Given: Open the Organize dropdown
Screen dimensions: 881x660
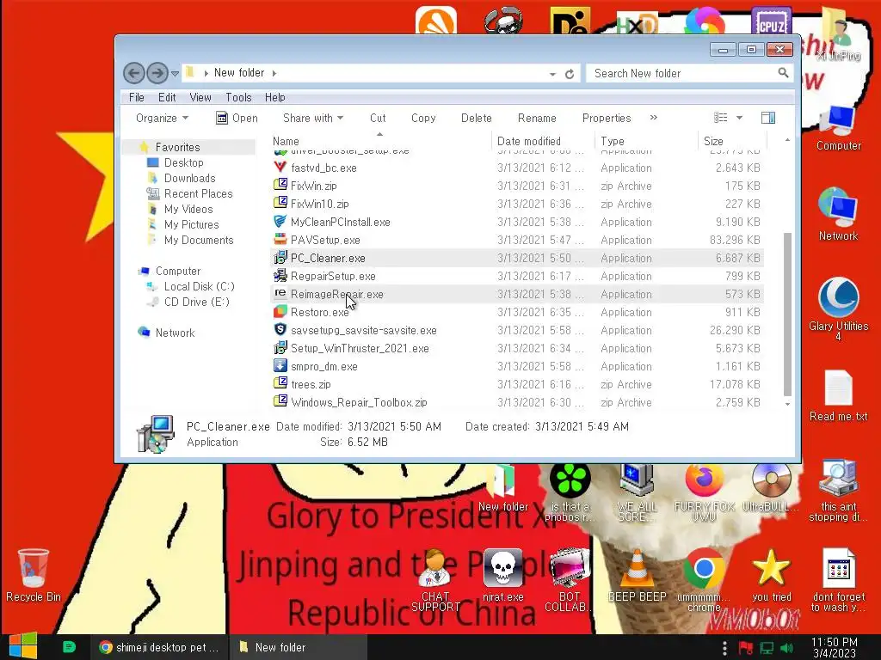Looking at the screenshot, I should 162,118.
